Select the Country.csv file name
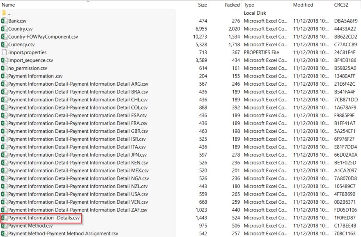Image resolution: width=361 pixels, height=237 pixels. [21, 29]
